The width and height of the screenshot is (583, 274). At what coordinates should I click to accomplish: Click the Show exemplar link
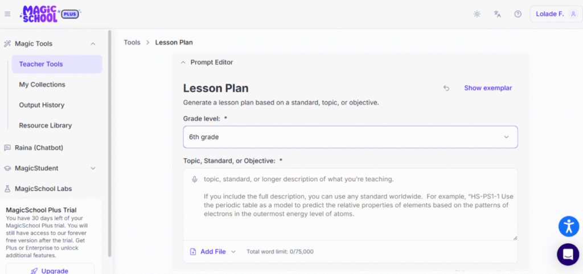click(488, 88)
